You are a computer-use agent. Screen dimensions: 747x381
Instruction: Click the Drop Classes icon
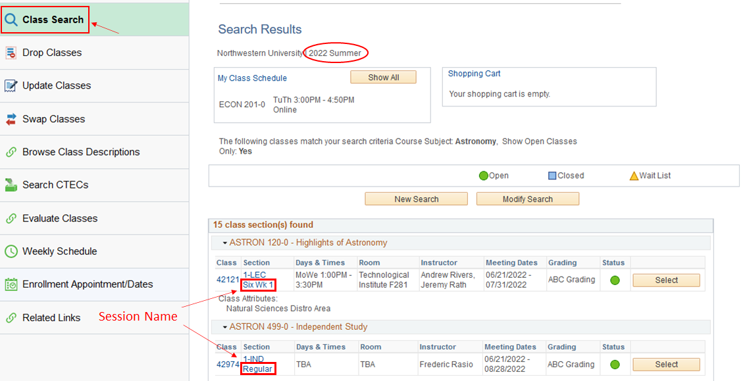(x=11, y=53)
